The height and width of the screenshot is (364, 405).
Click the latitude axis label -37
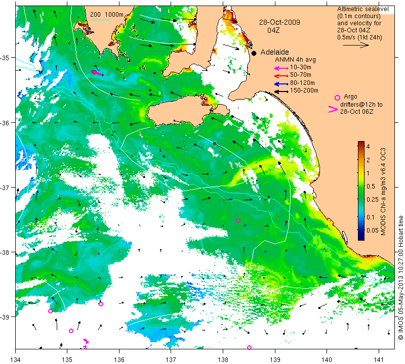(5, 187)
